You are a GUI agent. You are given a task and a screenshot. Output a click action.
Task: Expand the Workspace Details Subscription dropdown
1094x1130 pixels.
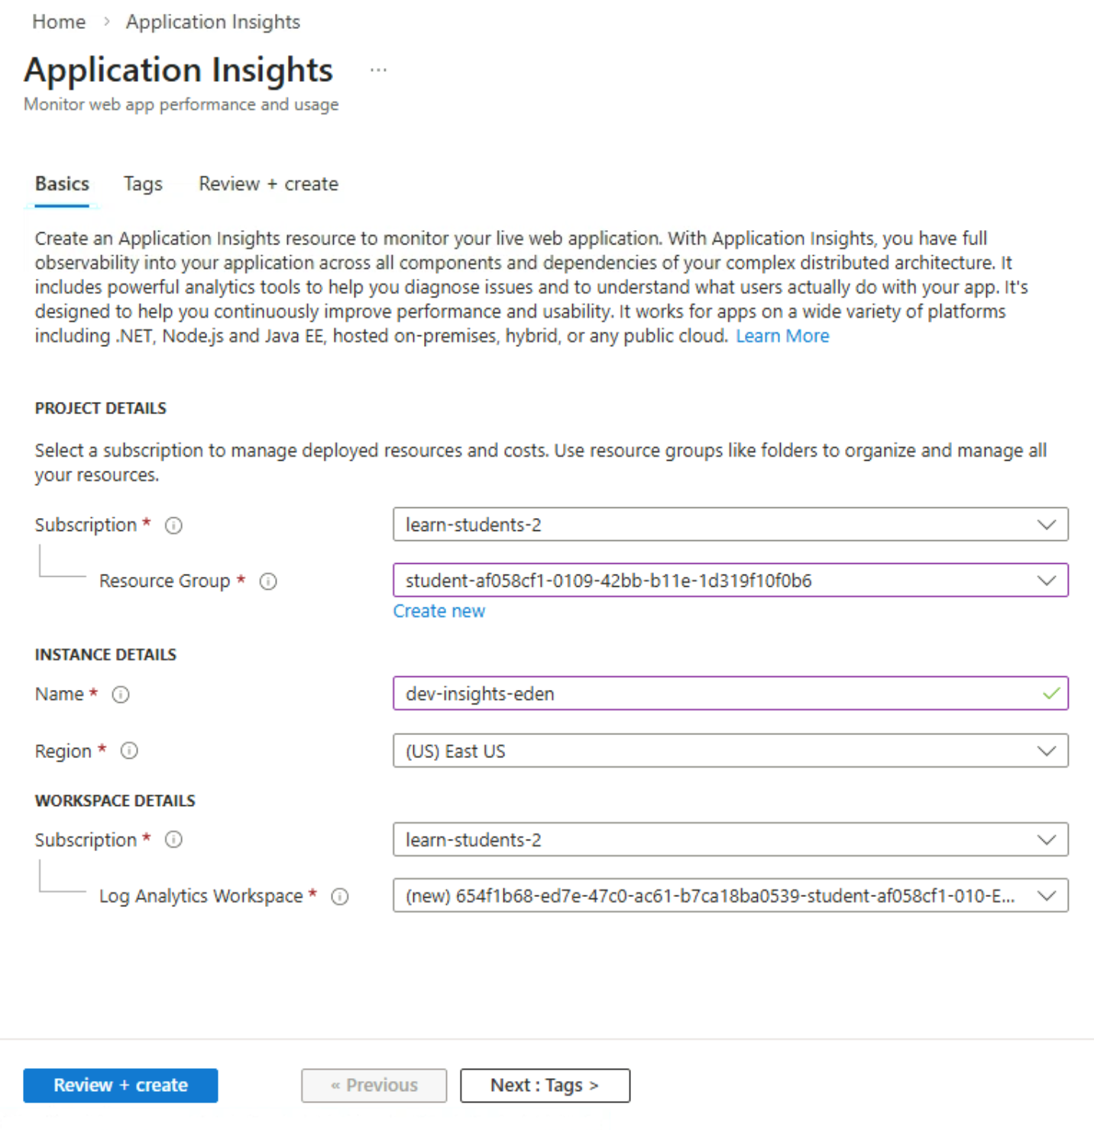[x=730, y=840]
